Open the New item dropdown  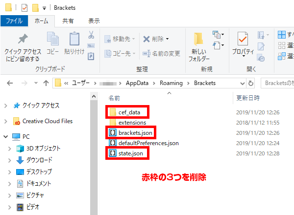(x=218, y=35)
